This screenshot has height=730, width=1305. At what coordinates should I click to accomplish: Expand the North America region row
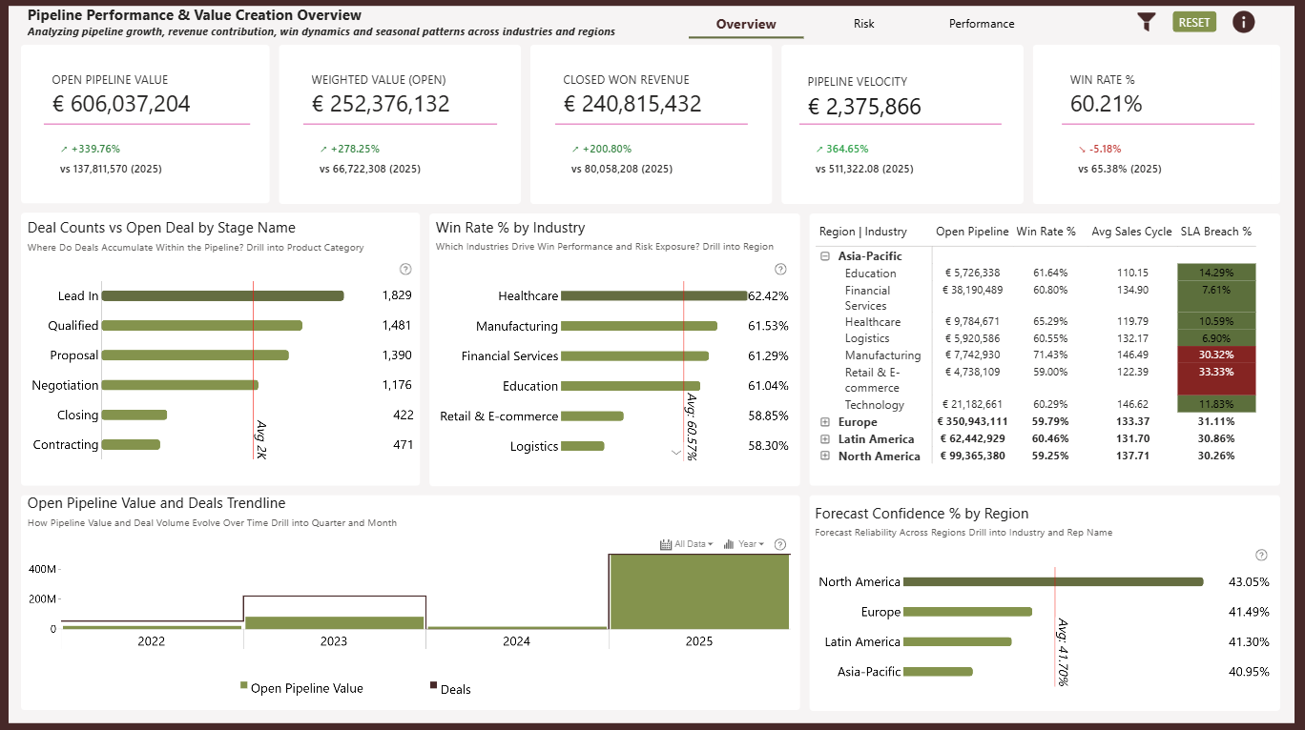[x=824, y=456]
